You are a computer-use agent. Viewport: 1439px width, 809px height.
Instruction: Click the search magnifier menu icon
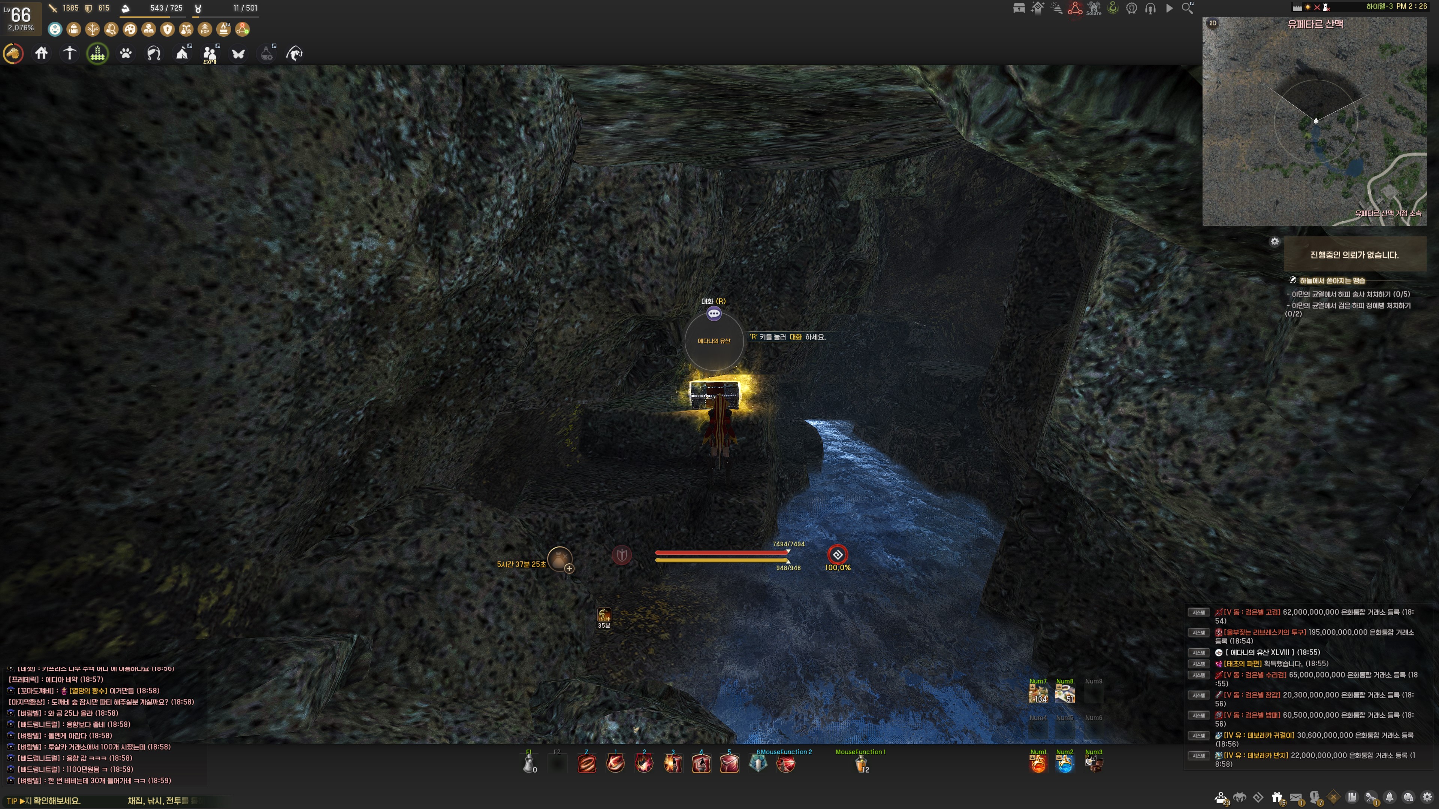pos(1188,8)
